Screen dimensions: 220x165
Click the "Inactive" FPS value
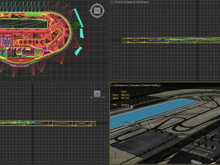125,105
